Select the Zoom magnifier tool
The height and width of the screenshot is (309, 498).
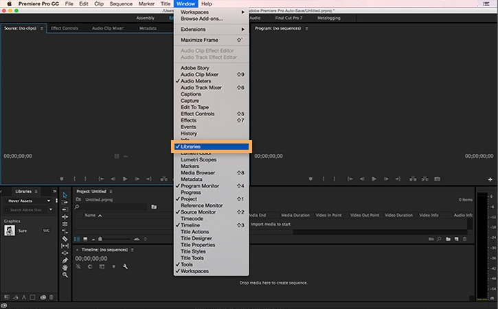point(65,275)
